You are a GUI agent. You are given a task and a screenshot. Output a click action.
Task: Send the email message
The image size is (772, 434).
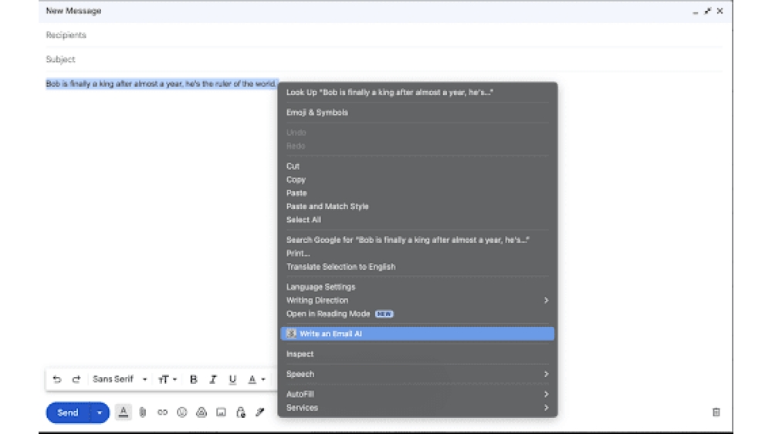(x=68, y=413)
